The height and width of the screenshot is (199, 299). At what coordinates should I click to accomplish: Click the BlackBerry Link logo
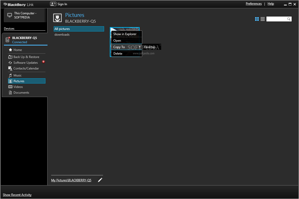pyautogui.click(x=18, y=5)
